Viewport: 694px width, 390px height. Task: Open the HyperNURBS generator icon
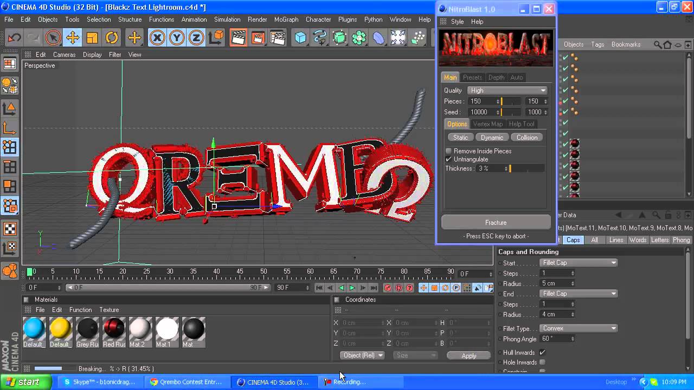339,38
